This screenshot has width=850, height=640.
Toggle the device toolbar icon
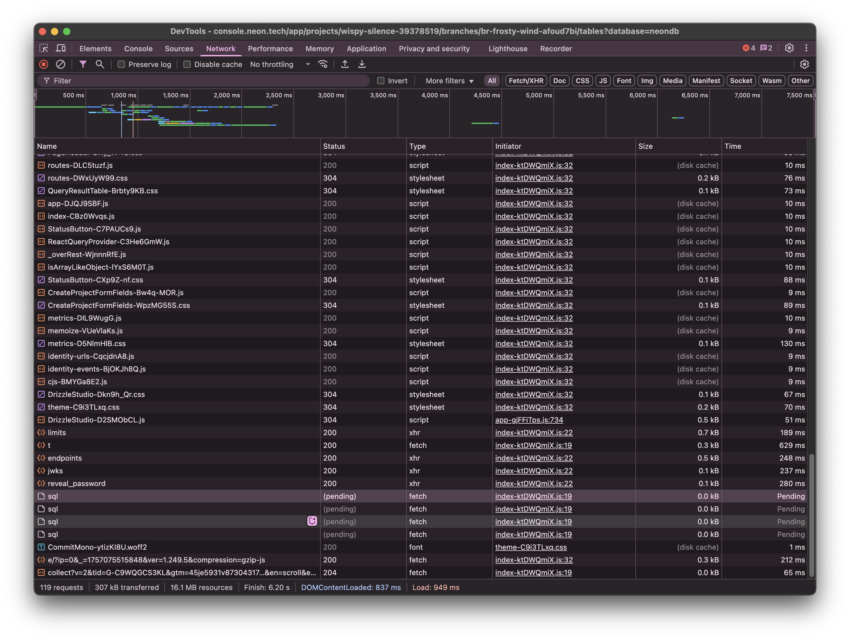point(61,48)
